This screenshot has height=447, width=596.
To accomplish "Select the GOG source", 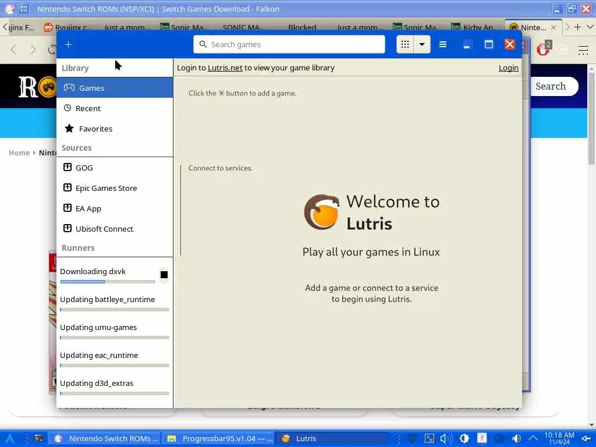I will coord(115,168).
